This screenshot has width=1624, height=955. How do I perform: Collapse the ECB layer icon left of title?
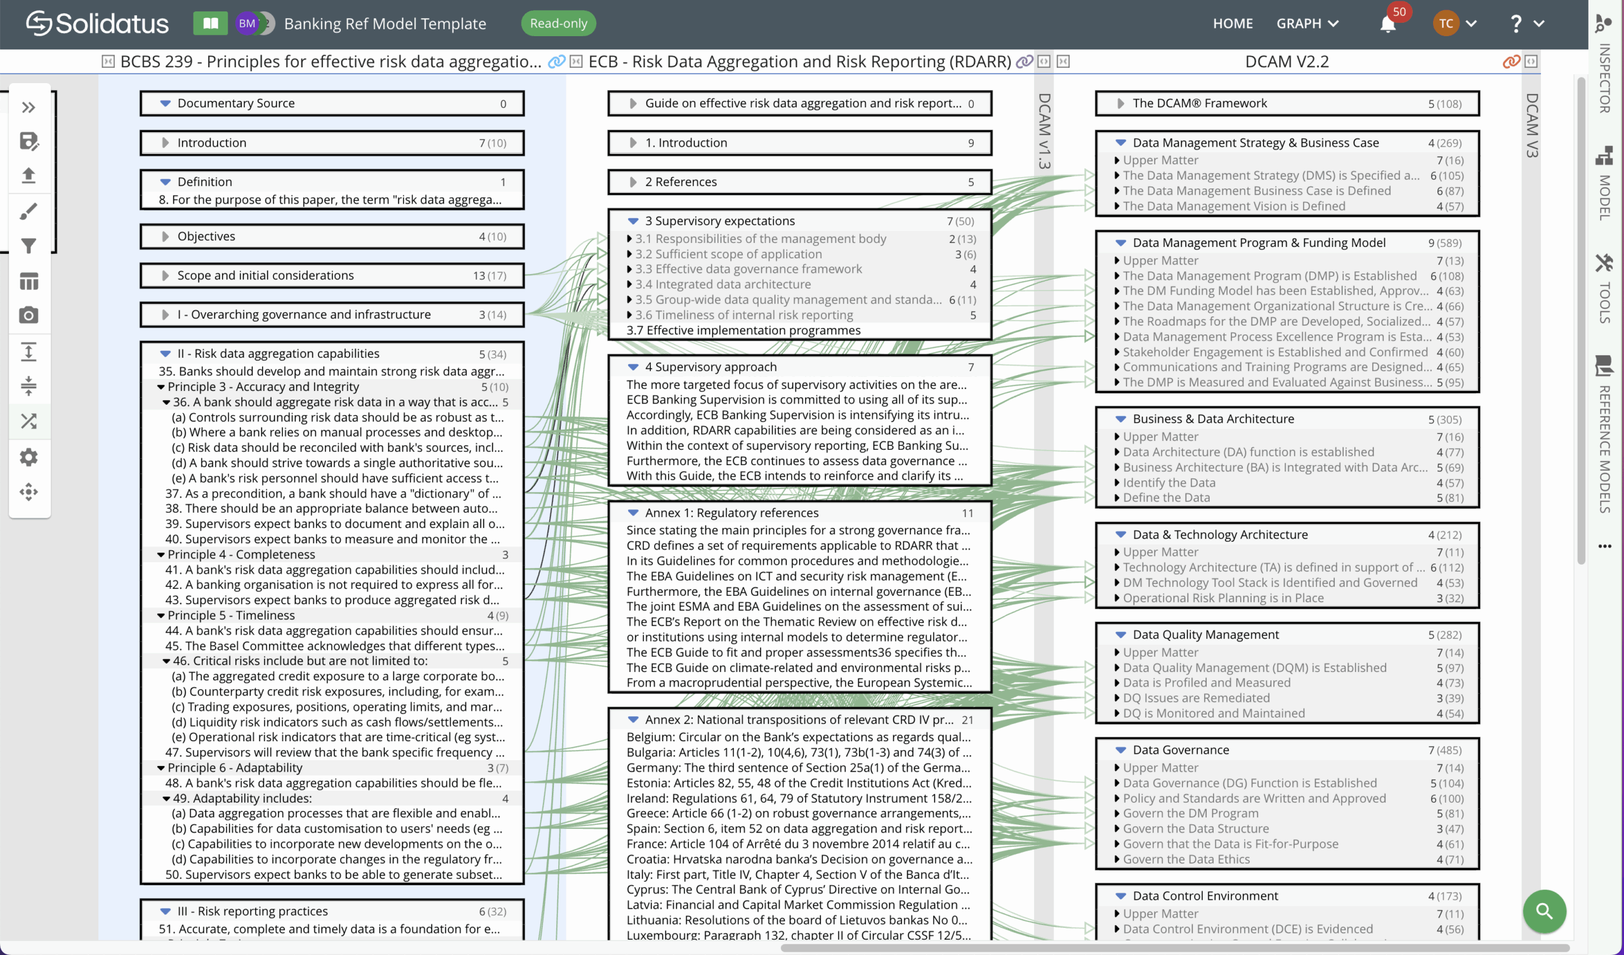[x=576, y=62]
